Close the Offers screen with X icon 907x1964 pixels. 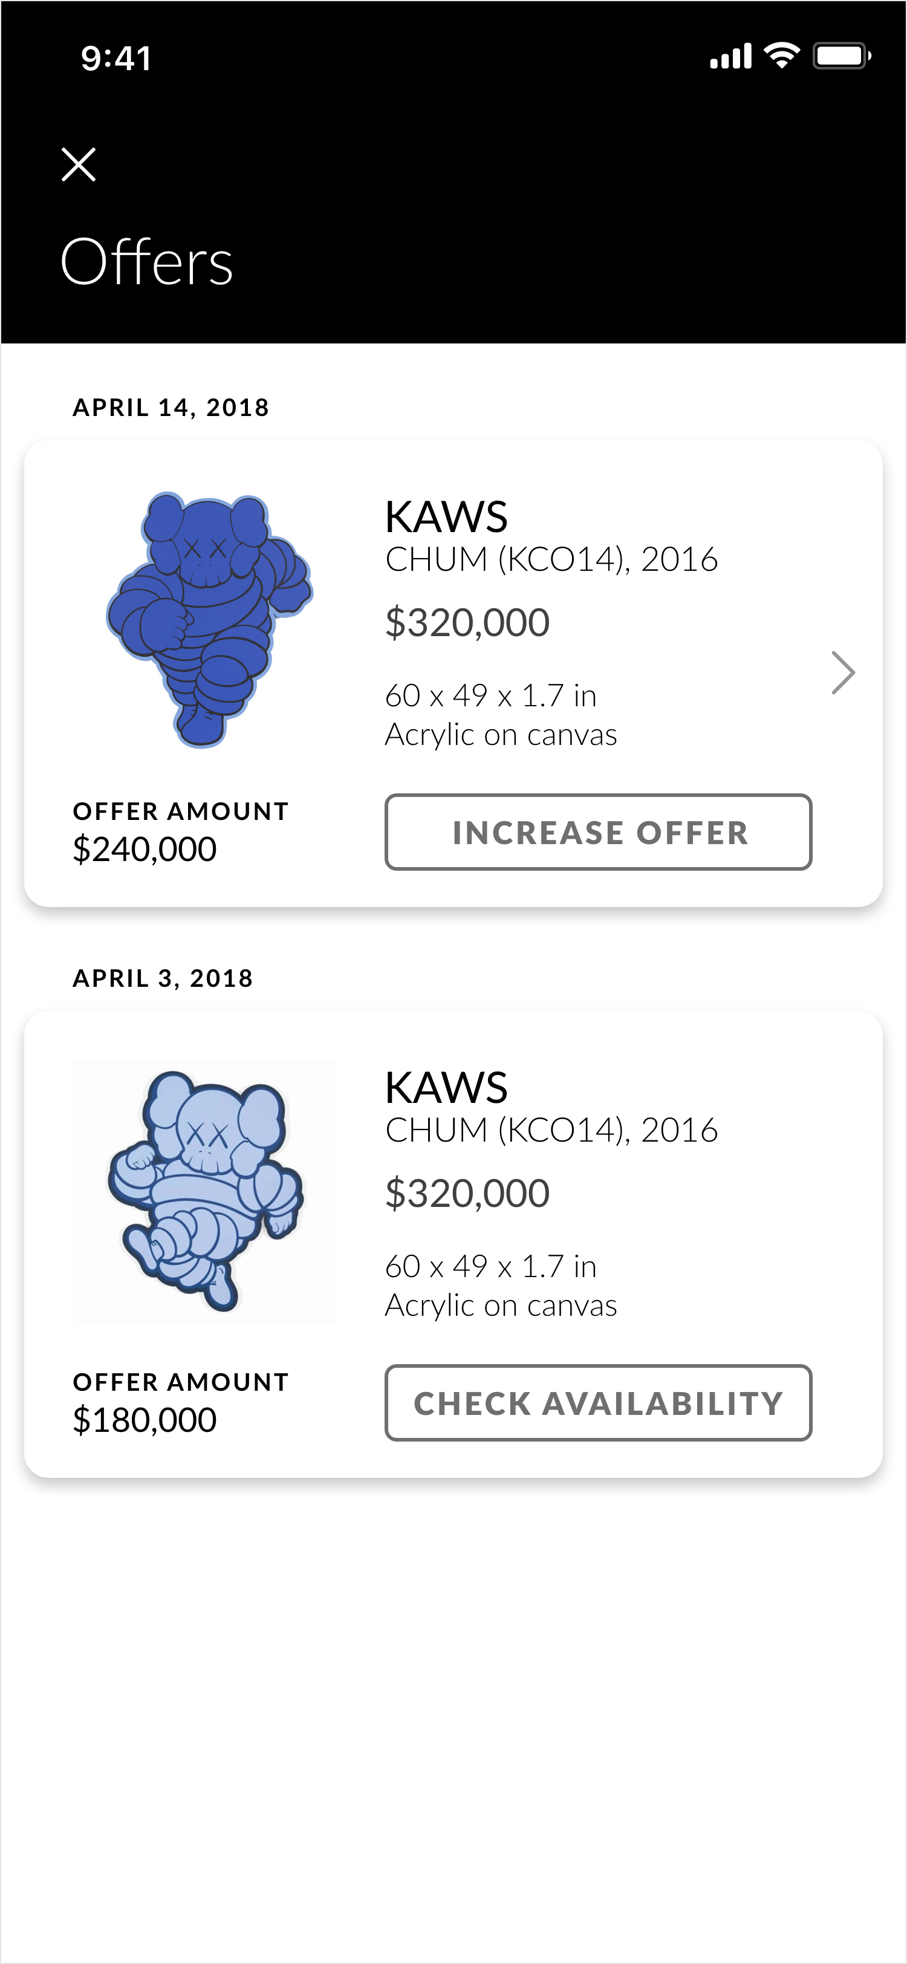pos(79,164)
